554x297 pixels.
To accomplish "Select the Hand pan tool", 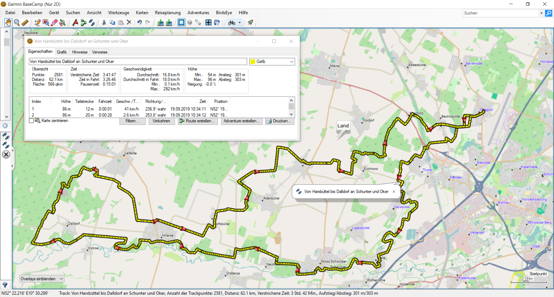I will 8,22.
